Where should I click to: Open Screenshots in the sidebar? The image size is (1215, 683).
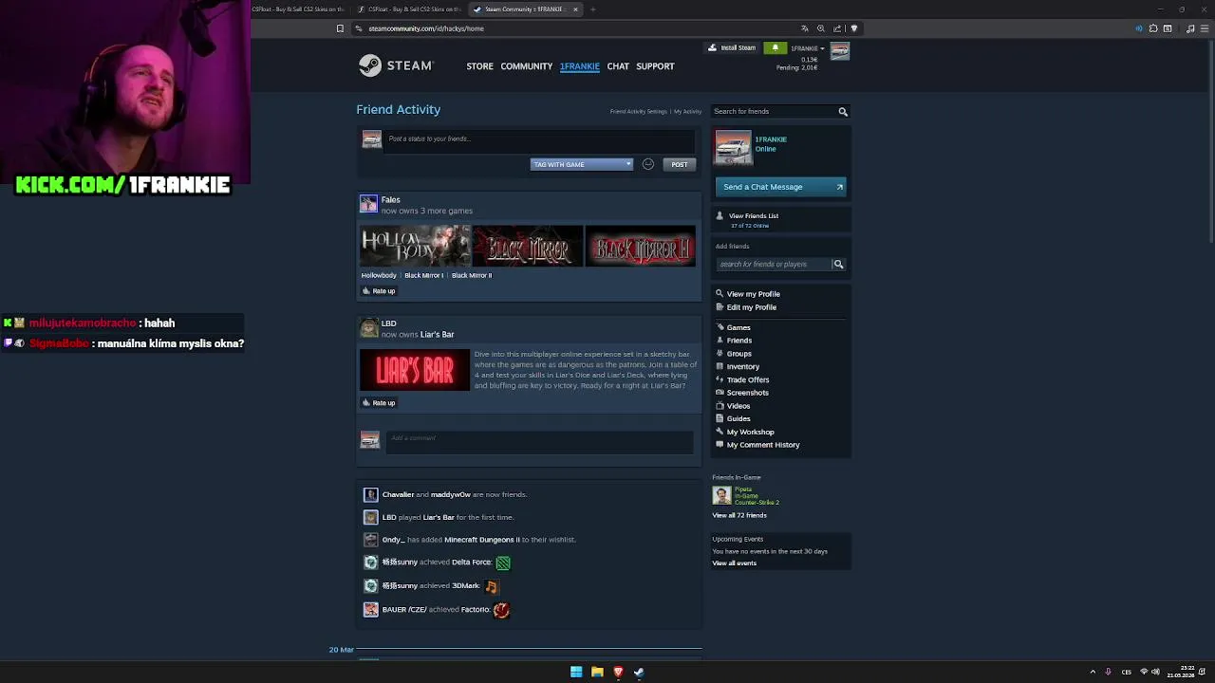747,393
